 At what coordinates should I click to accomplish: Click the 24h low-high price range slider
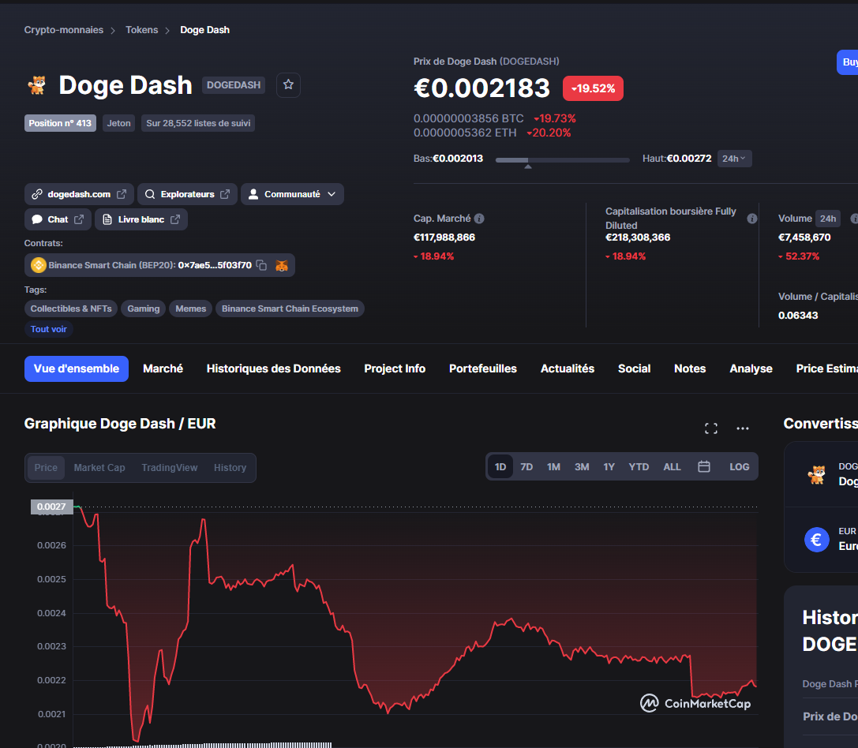tap(563, 160)
